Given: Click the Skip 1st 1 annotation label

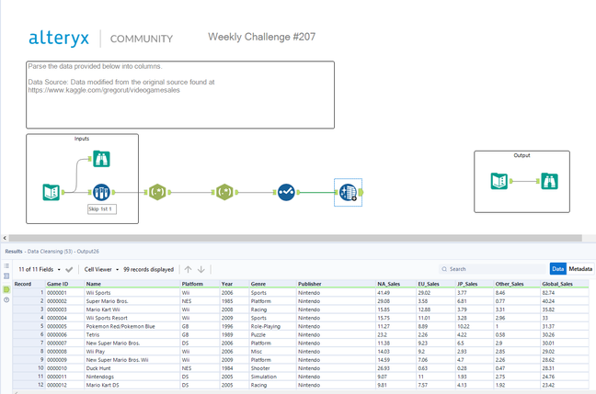Looking at the screenshot, I should pyautogui.click(x=102, y=209).
